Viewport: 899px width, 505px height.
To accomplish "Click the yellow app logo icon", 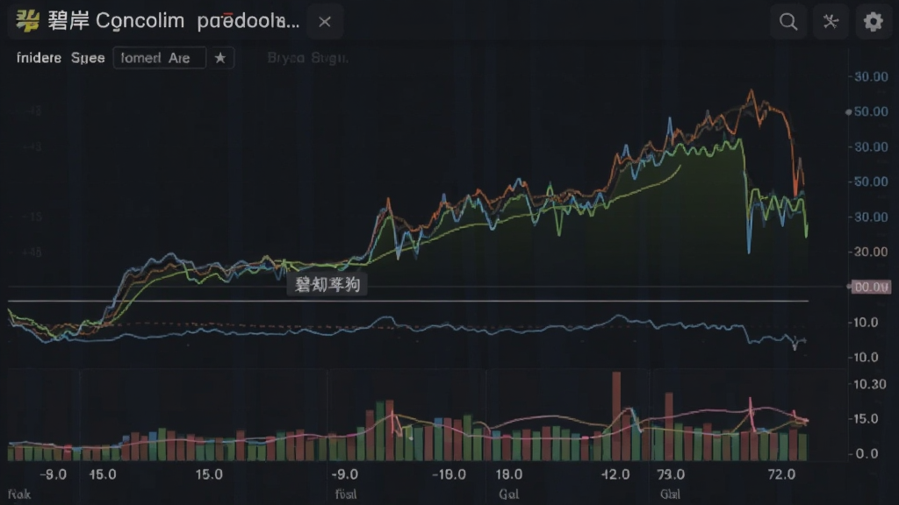I will (x=27, y=21).
